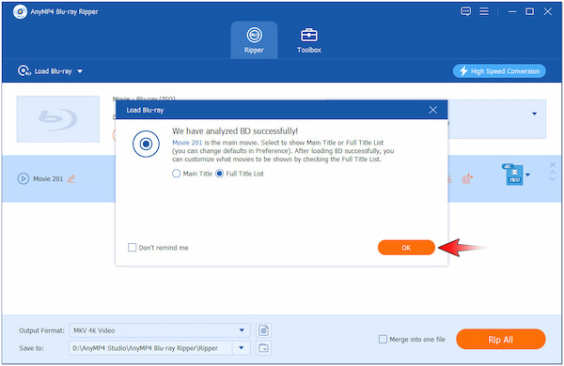The image size is (564, 366).
Task: Select the Main Title radio button
Action: (x=177, y=174)
